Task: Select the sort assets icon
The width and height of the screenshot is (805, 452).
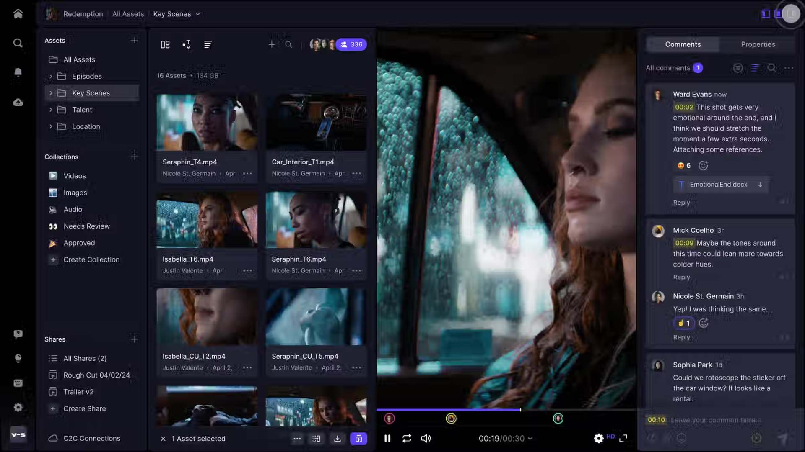Action: (187, 44)
